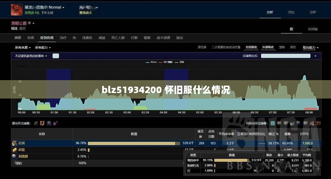Toggle the green 碎裂 series in the chart legend
Screen dimensions: 331x179
[x=179, y=62]
